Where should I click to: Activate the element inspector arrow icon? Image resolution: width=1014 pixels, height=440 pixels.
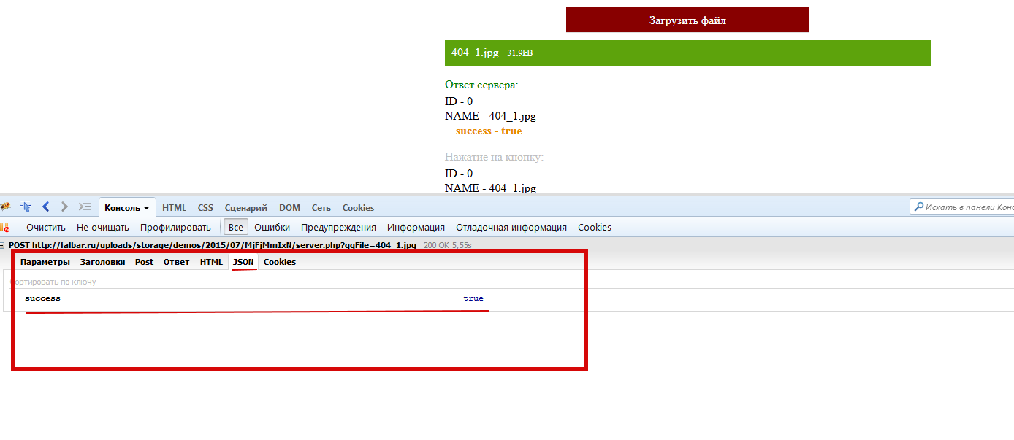(x=26, y=207)
